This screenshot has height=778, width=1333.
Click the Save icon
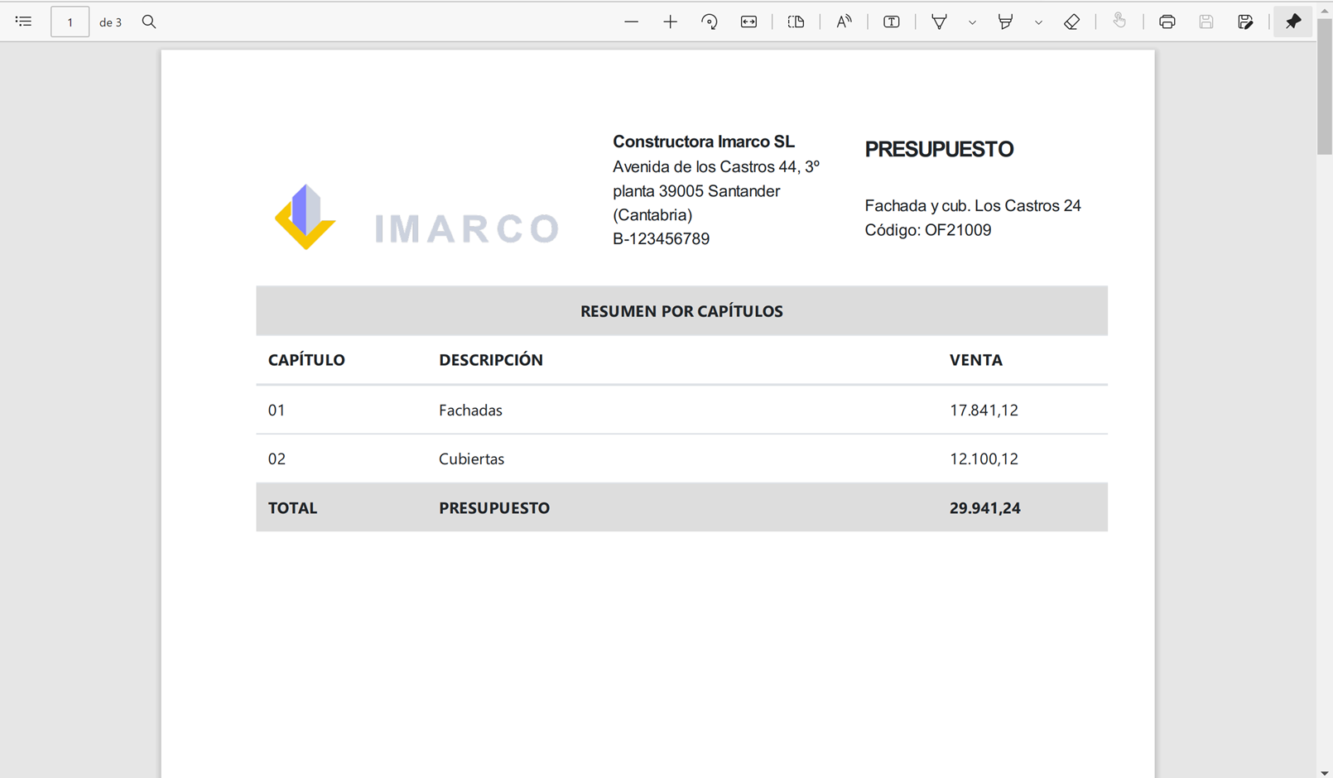pyautogui.click(x=1206, y=22)
